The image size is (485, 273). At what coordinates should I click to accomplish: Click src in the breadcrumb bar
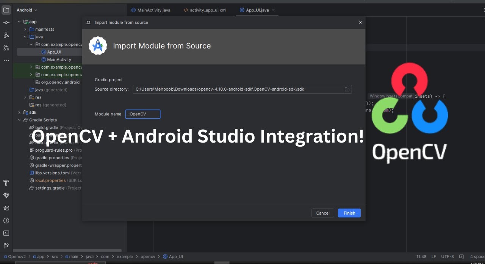pyautogui.click(x=55, y=257)
